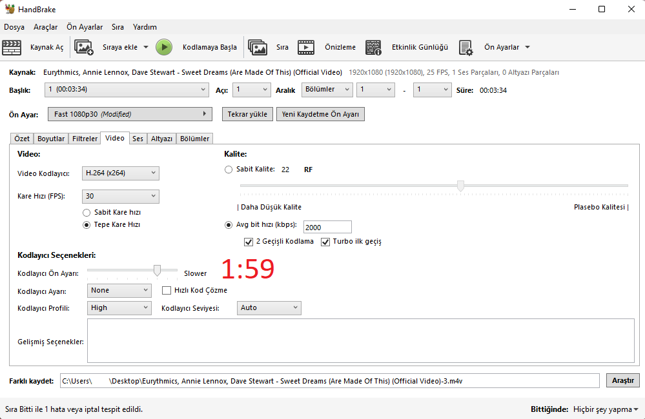
Task: Open the Kare Hızı FPS dropdown
Action: (121, 197)
